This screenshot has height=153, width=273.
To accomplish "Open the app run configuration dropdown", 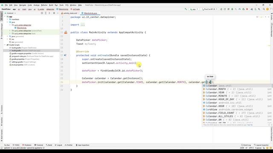I will (194, 9).
